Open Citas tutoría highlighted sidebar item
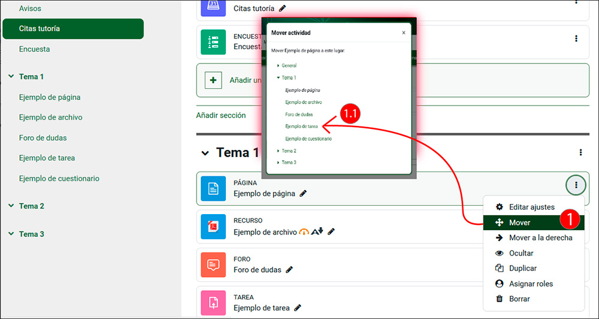Image resolution: width=599 pixels, height=319 pixels. (73, 29)
